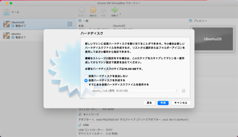Click the 名前: Ubuntu20 value
The width and height of the screenshot is (238, 137).
[x=119, y=26]
